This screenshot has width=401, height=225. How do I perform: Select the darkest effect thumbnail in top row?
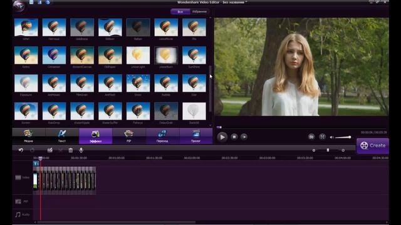(x=138, y=27)
